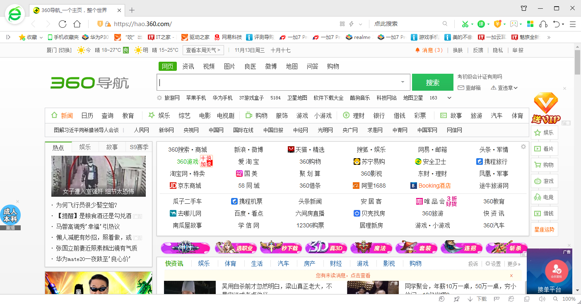Open the translate (译) tool
This screenshot has height=304, width=581.
(481, 24)
